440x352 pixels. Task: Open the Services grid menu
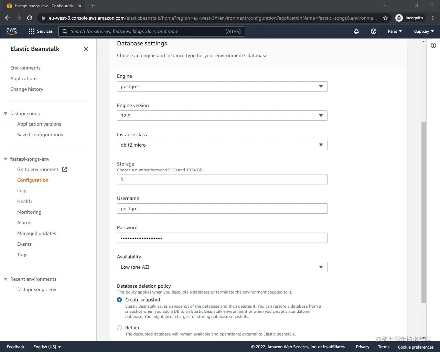(x=41, y=31)
